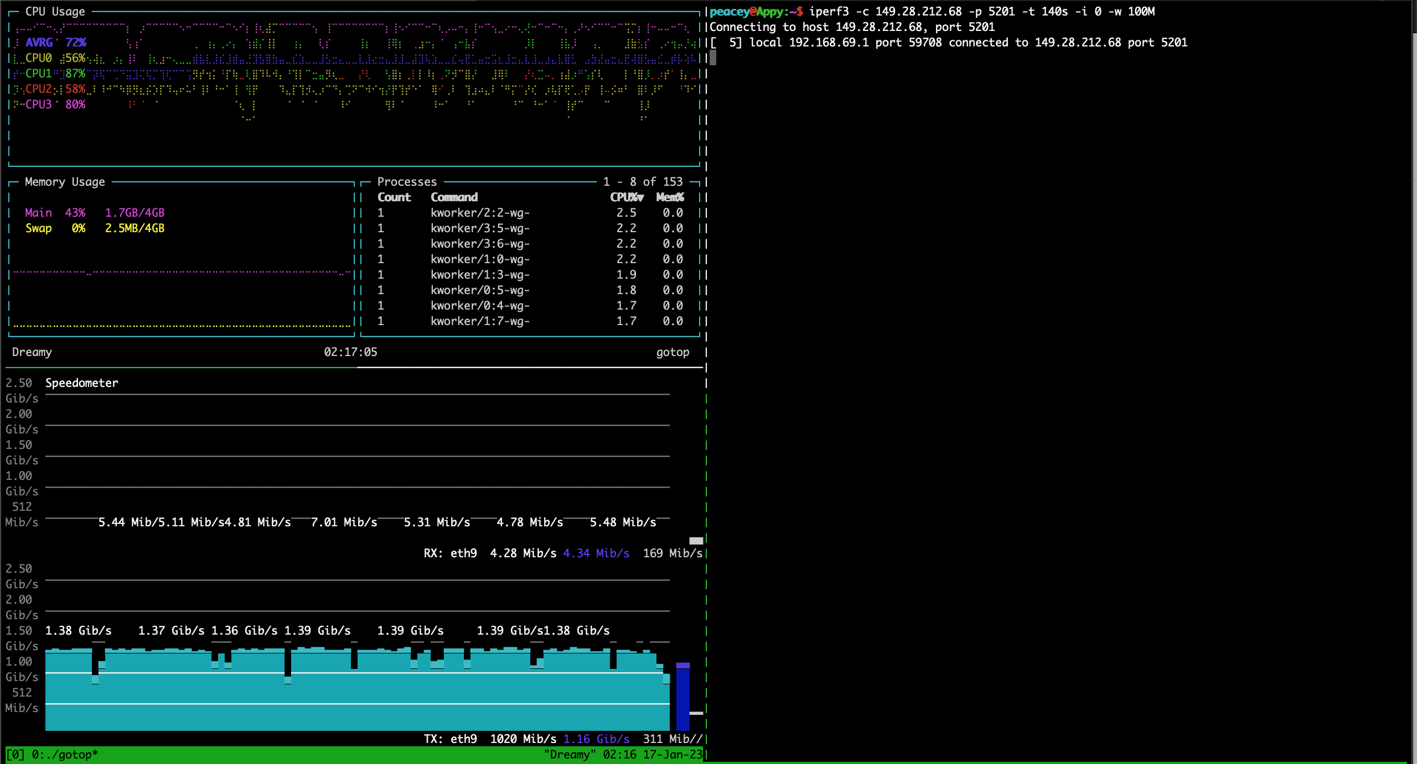
Task: Click the CPU0 56% label
Action: pos(55,58)
